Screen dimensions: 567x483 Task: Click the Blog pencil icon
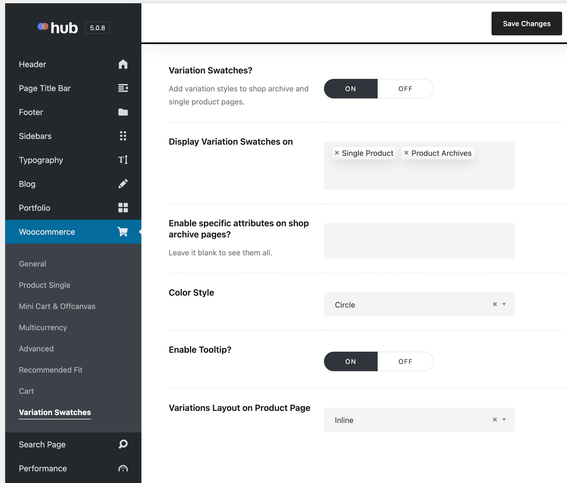[x=123, y=184]
